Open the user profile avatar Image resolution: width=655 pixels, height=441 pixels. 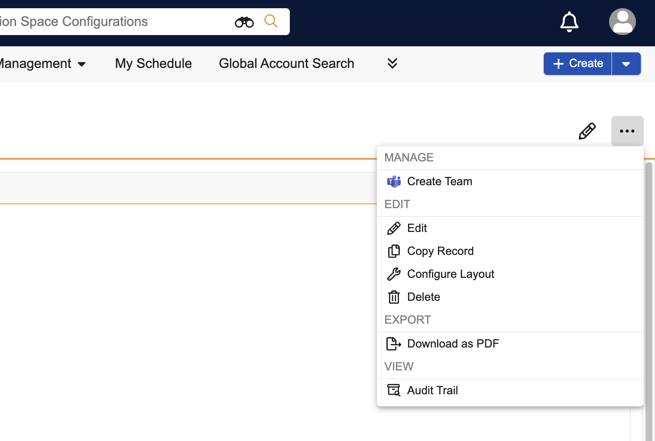[622, 22]
